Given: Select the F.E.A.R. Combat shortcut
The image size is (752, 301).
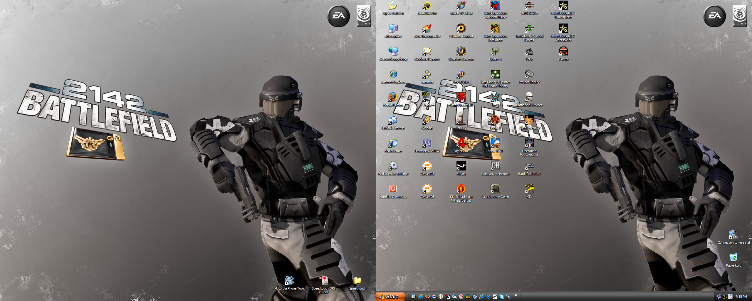Looking at the screenshot, I should click(x=461, y=31).
